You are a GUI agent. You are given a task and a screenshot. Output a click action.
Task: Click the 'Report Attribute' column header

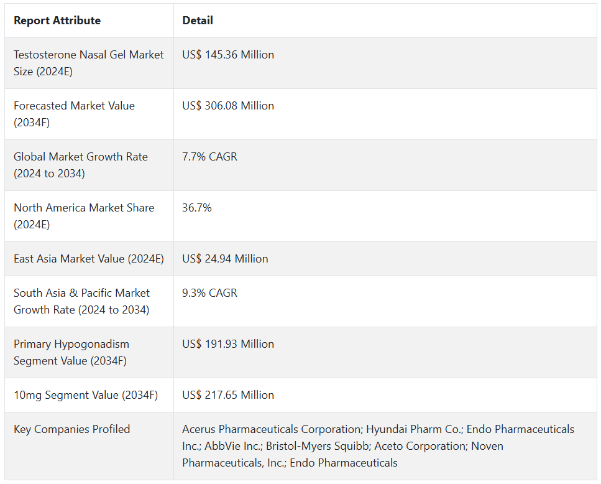pyautogui.click(x=57, y=21)
